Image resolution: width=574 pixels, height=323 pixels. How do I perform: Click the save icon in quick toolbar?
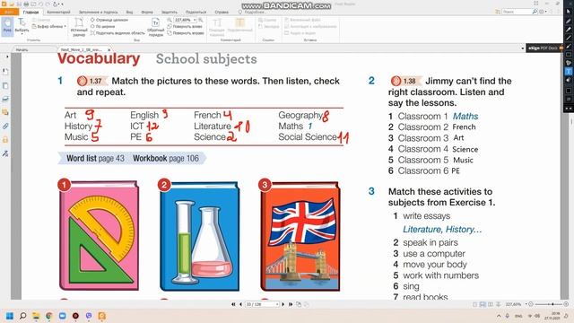(20, 4)
